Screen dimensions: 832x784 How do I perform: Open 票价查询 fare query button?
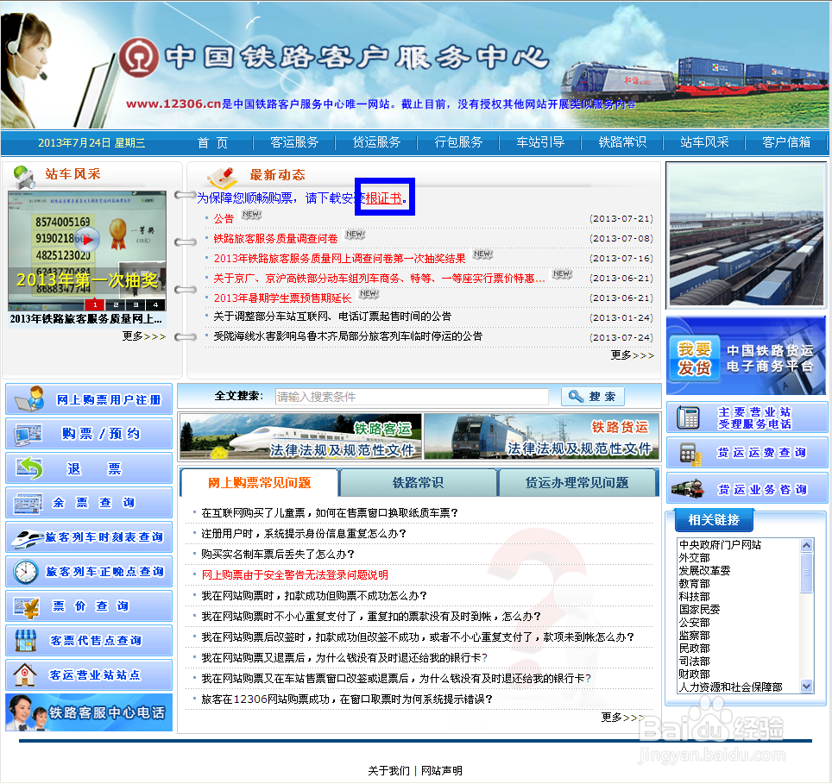click(89, 605)
